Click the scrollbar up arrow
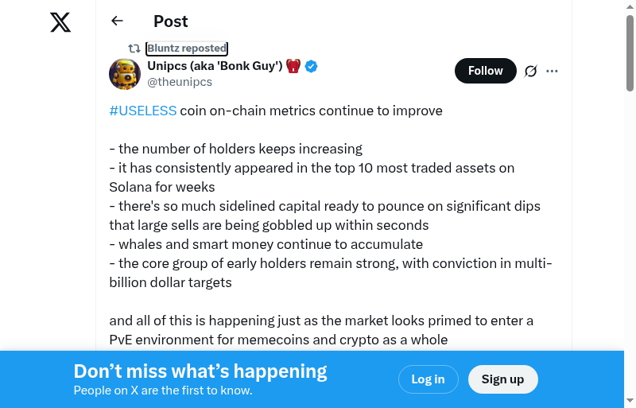The image size is (636, 408). point(630,6)
